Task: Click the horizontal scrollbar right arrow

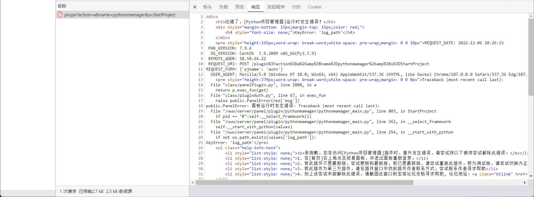Action: (525, 183)
